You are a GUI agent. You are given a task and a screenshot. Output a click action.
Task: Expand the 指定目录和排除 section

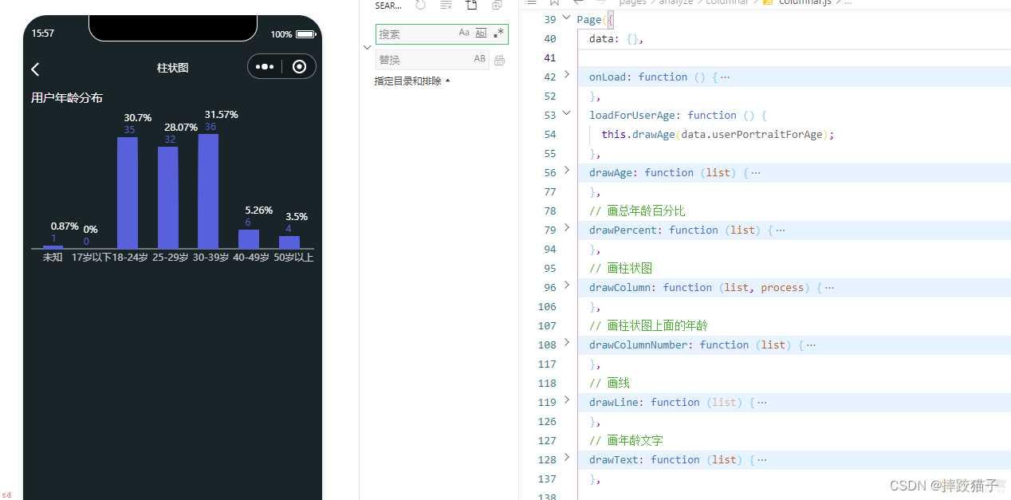[x=412, y=81]
